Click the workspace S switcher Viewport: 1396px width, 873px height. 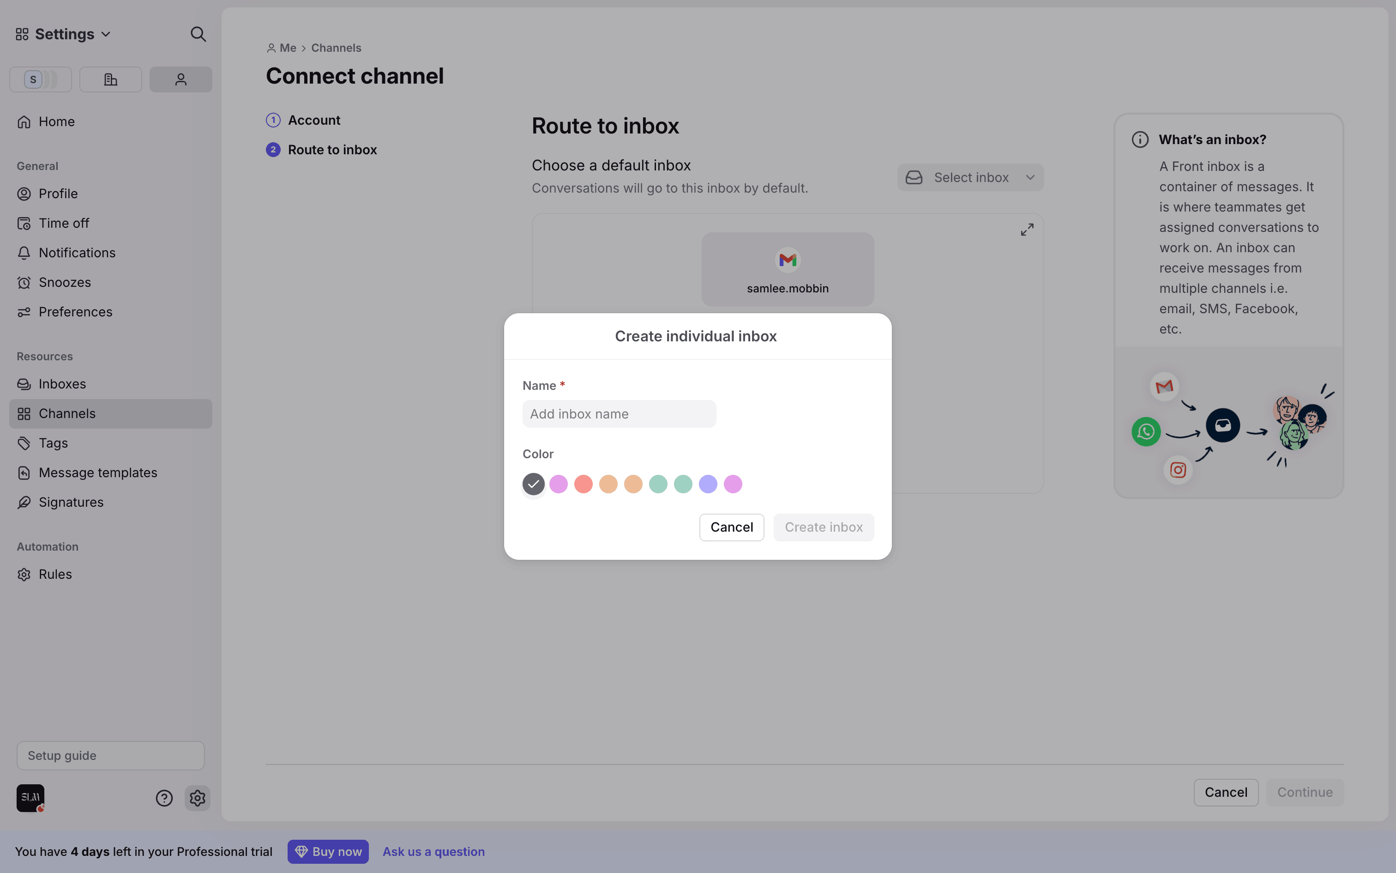coord(40,79)
